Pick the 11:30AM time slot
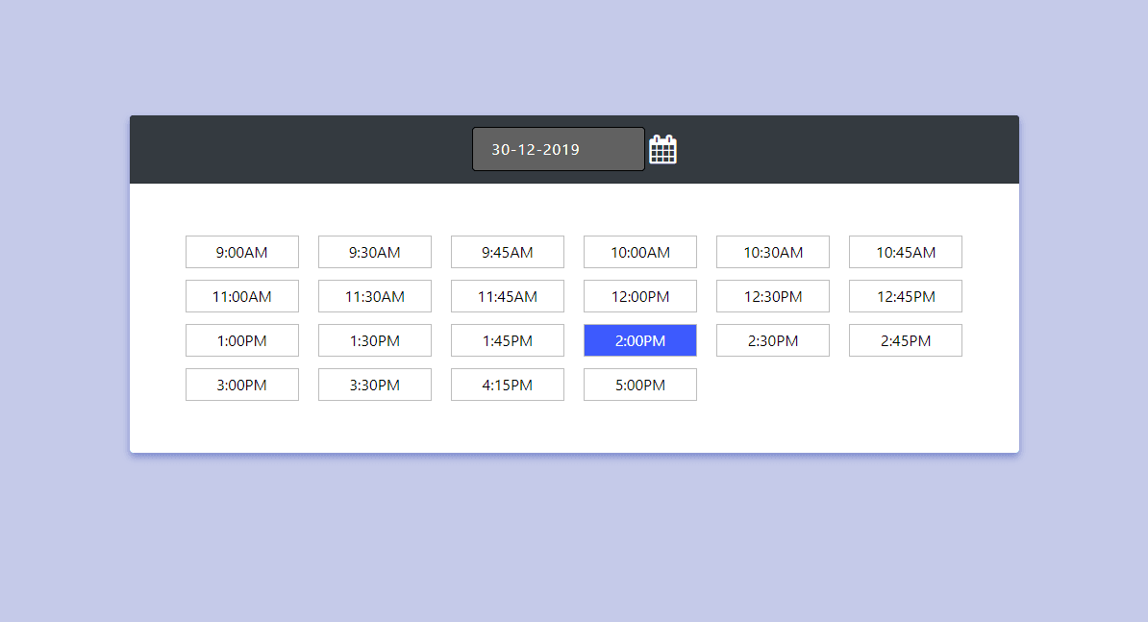The image size is (1148, 622). point(375,296)
